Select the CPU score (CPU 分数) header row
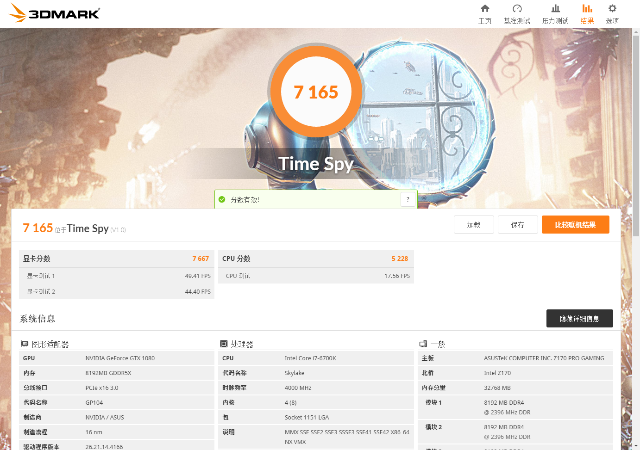 [315, 259]
